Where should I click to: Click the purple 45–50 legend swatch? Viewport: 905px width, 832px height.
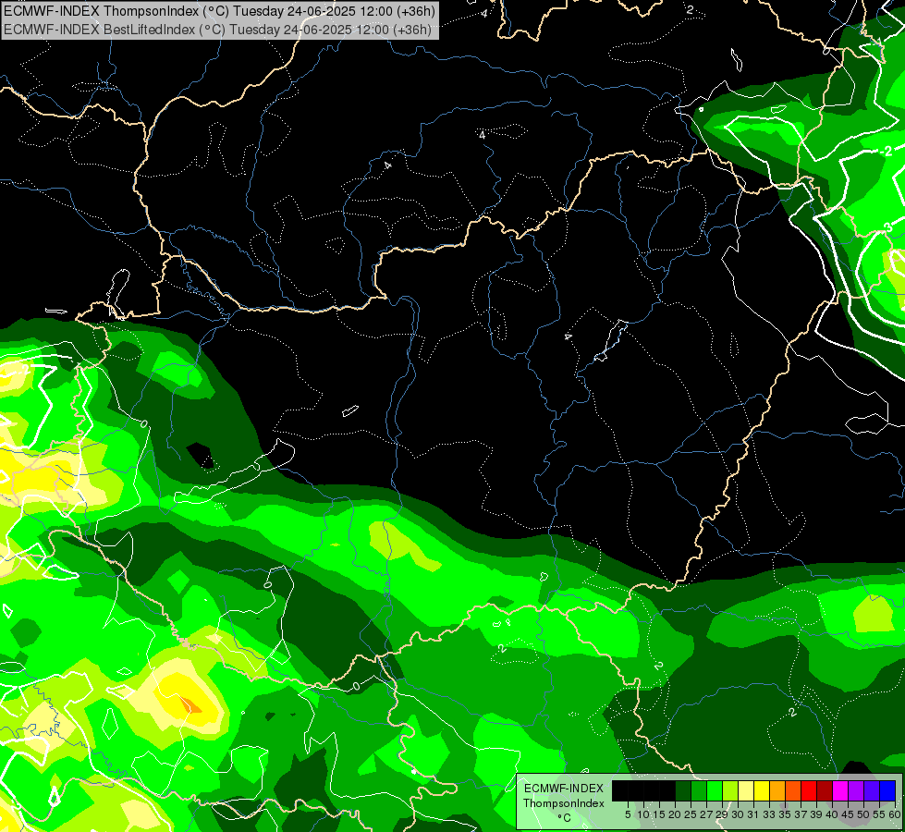856,790
